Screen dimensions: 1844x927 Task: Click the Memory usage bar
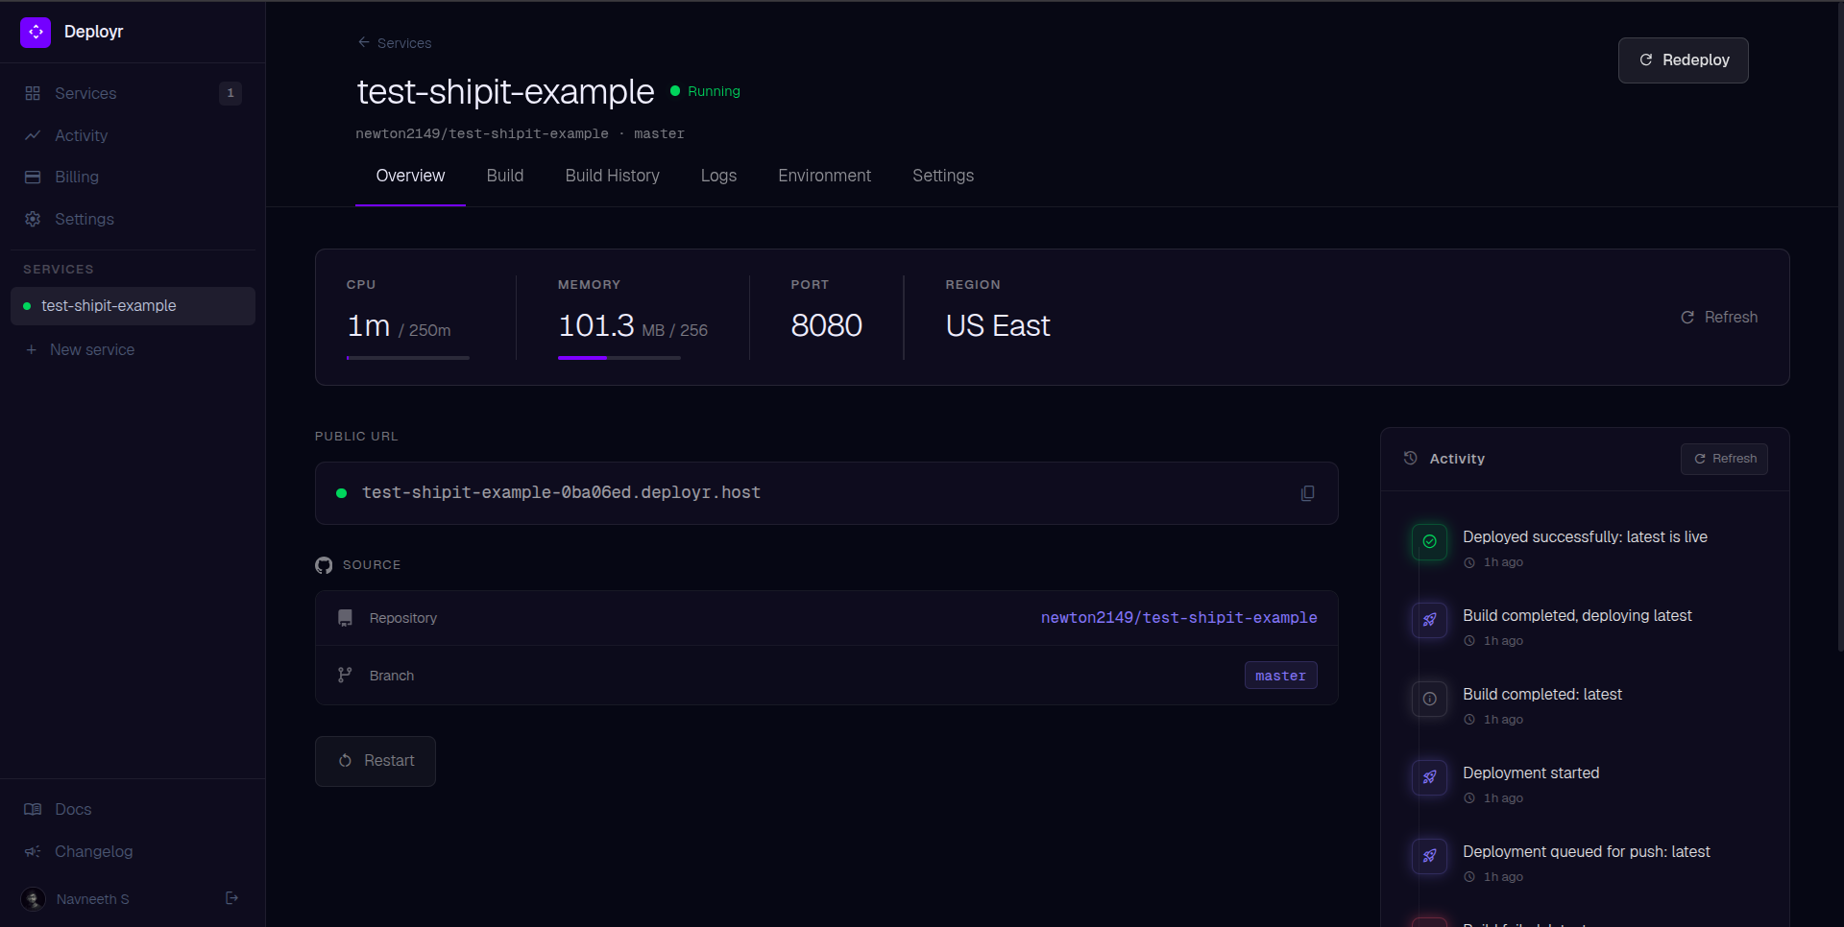619,358
